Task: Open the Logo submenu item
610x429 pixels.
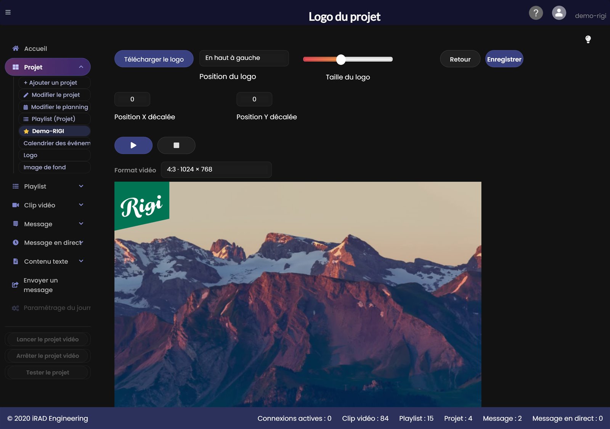Action: [54, 155]
